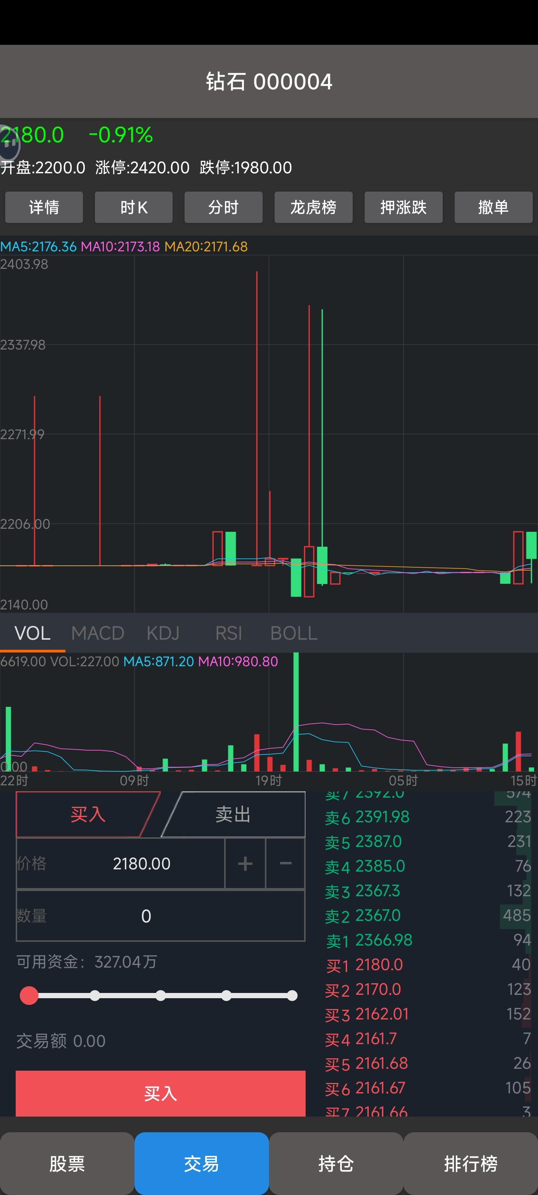Show the 时K chart
Screen dimensions: 538x1195
pos(134,207)
